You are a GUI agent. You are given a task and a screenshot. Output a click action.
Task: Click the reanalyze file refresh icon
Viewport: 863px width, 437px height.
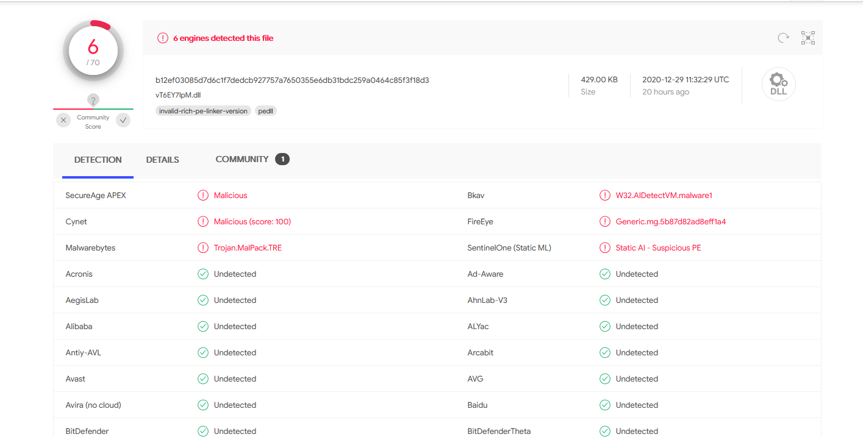783,38
